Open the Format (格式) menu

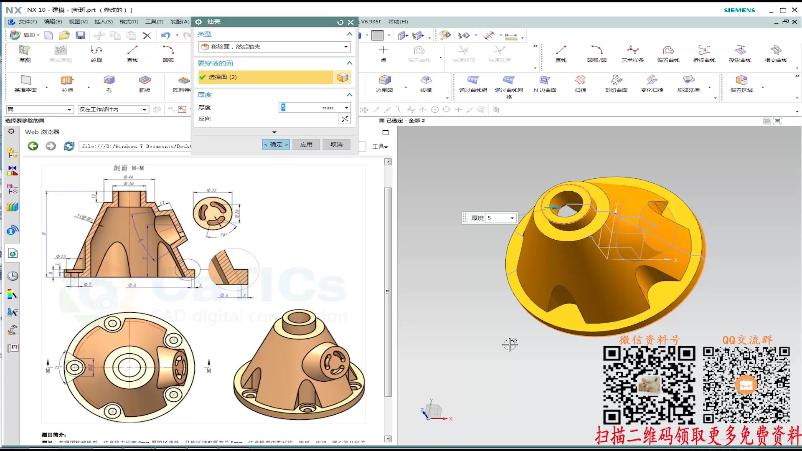coord(129,22)
